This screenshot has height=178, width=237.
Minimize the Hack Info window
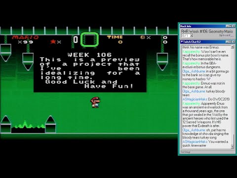click(228, 26)
